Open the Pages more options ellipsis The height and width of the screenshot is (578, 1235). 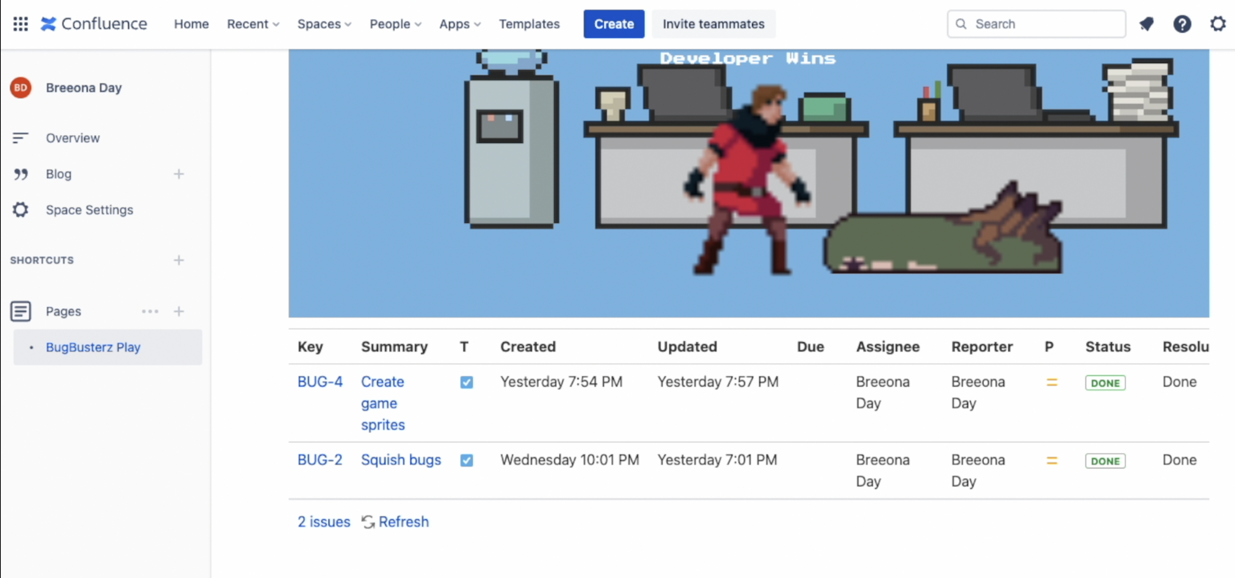149,311
